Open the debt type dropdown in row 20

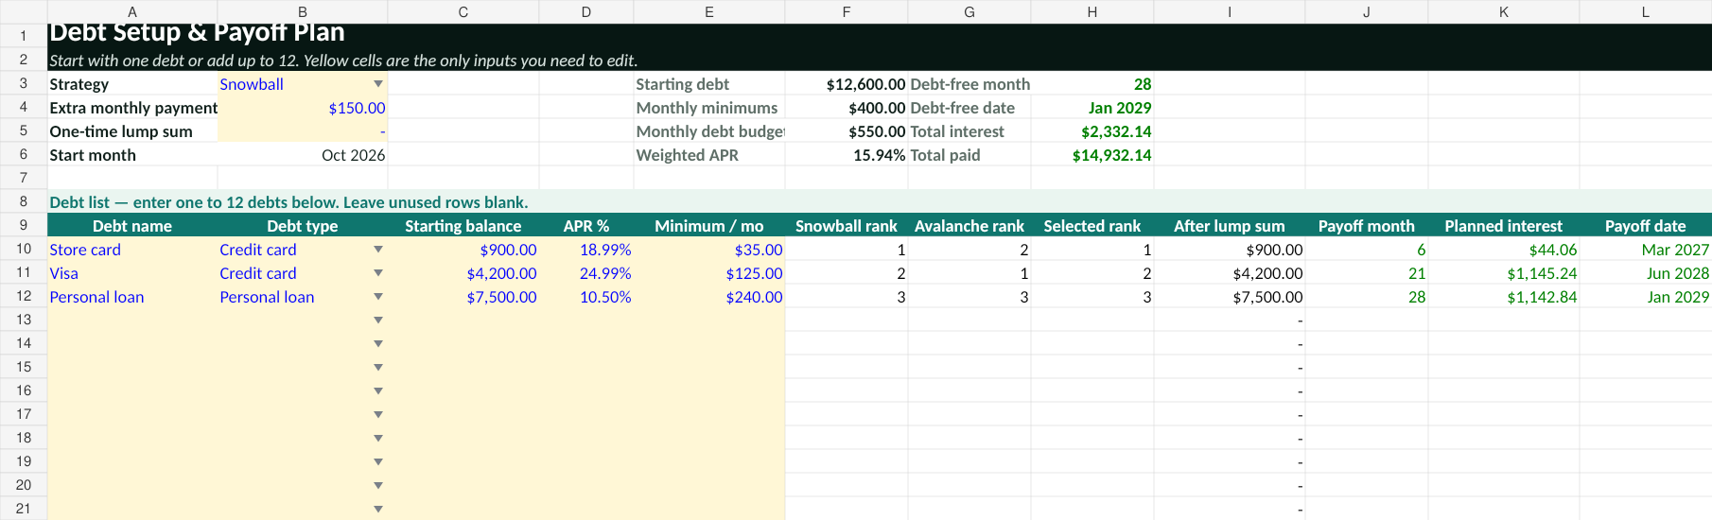(x=378, y=486)
